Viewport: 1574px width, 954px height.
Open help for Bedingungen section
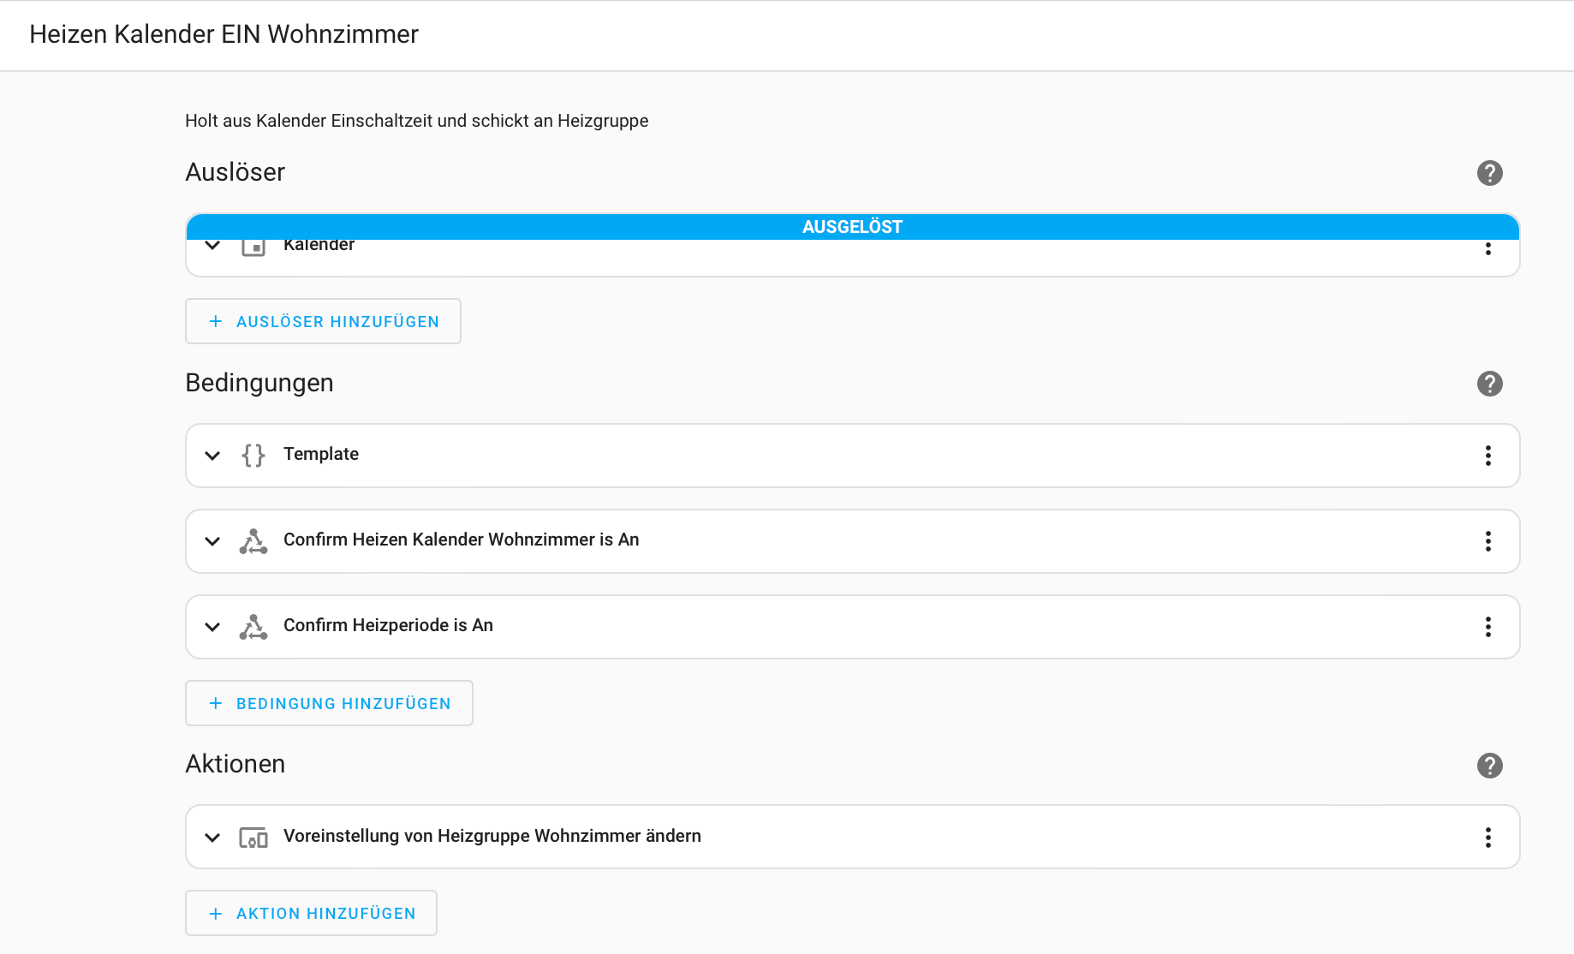click(1489, 384)
